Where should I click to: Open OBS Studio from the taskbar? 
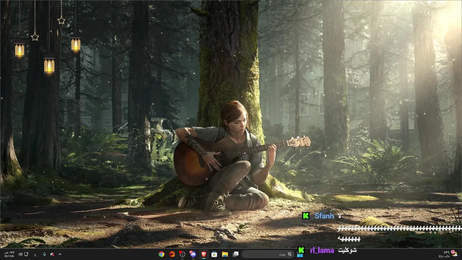[x=183, y=254]
